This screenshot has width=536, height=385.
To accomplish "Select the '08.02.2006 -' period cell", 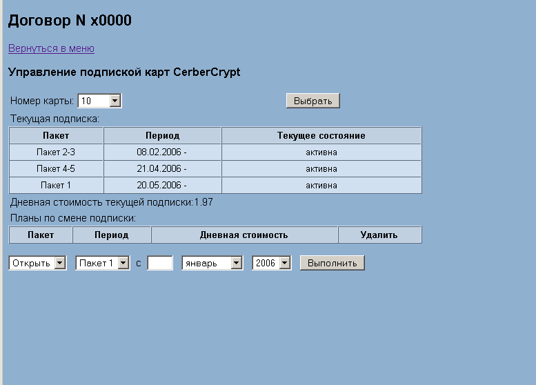I will click(162, 152).
